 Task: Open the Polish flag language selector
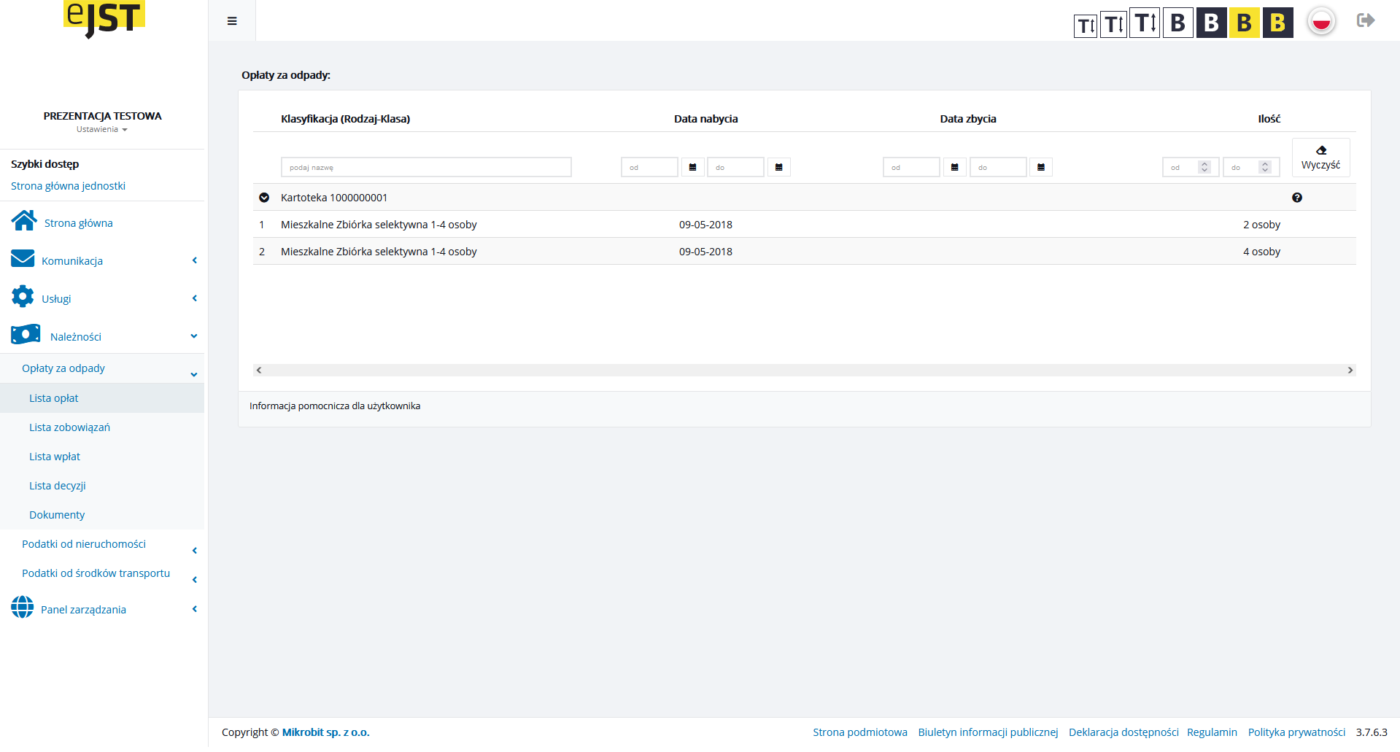[1320, 22]
